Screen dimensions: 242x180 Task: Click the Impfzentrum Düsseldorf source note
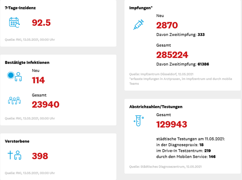point(161,74)
